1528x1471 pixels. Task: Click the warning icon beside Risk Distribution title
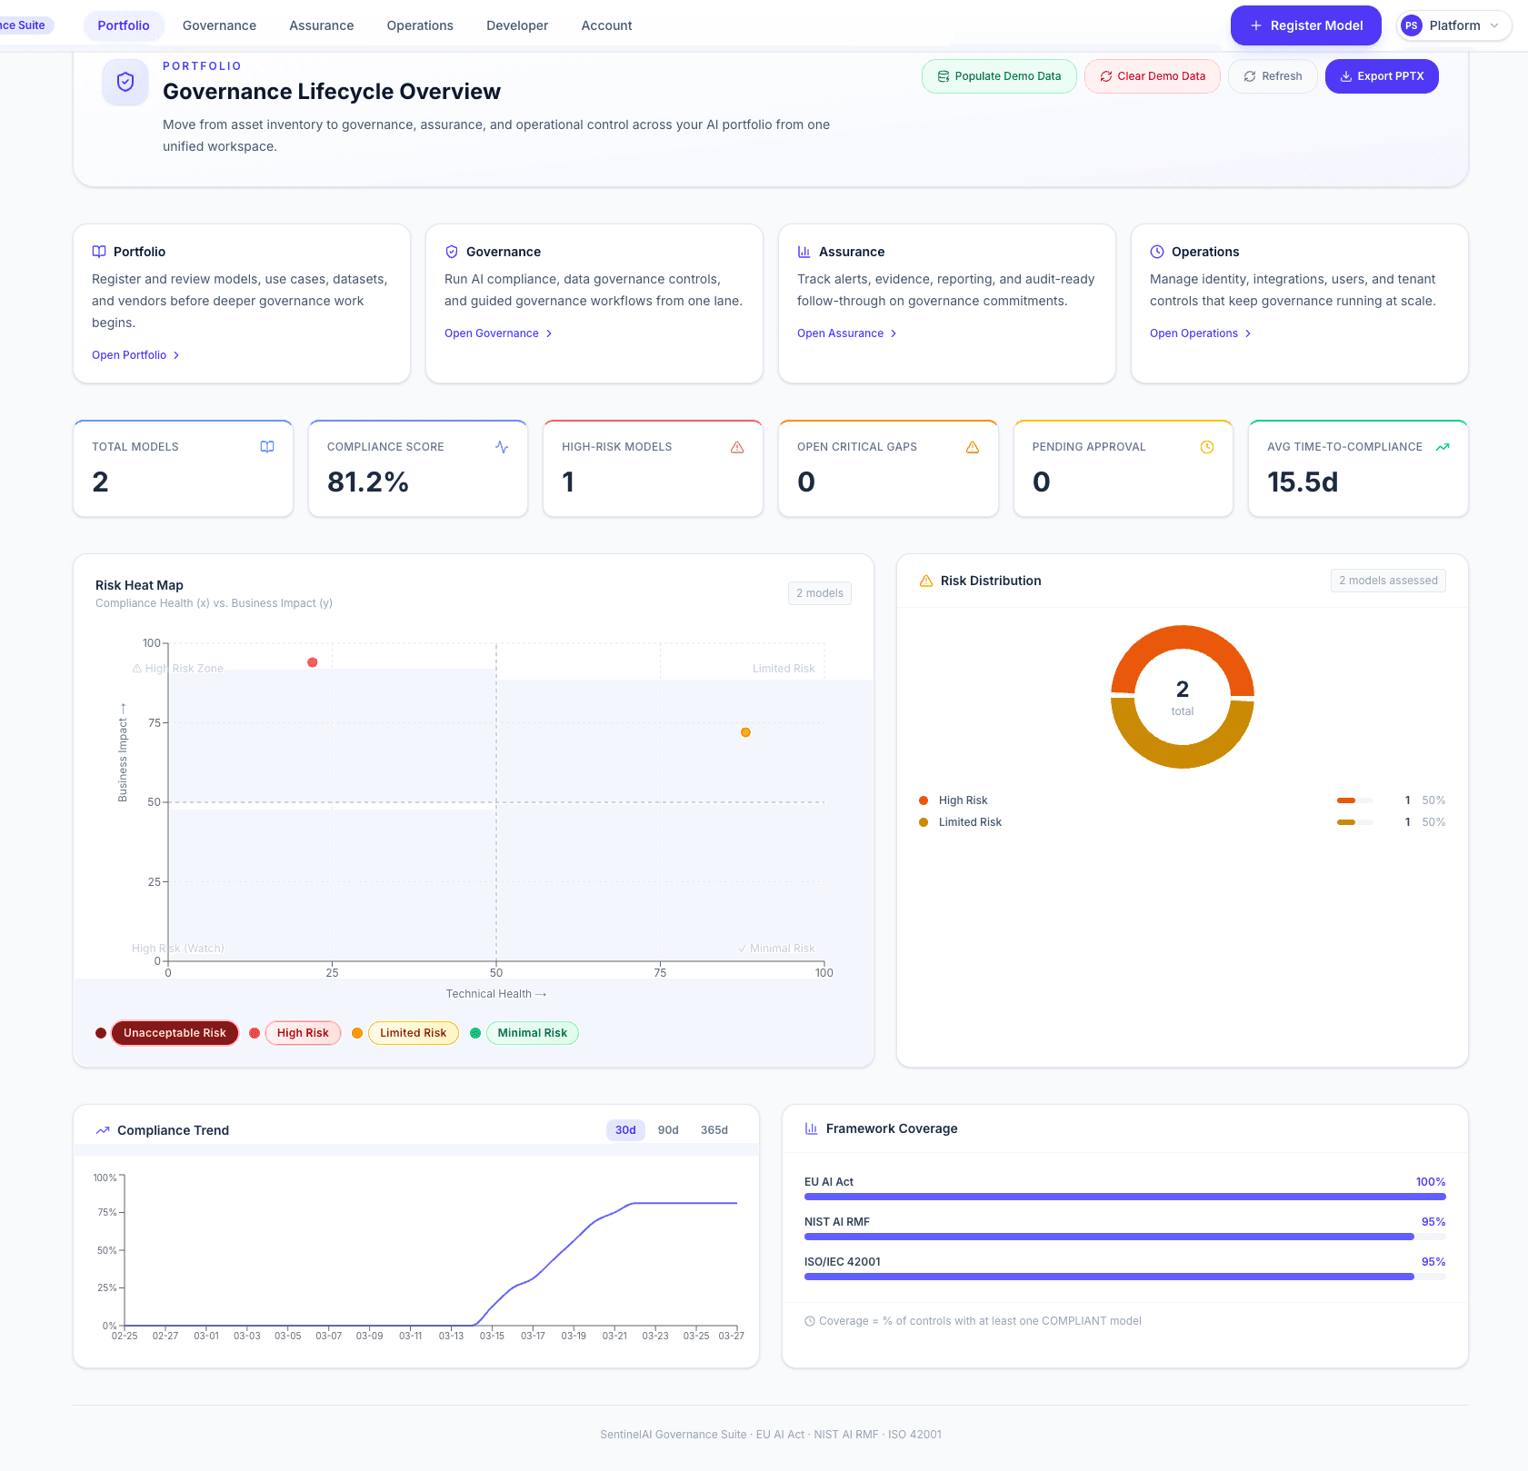926,580
